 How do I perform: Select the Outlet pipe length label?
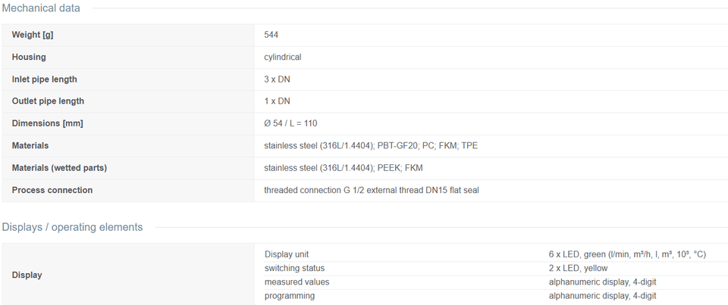49,101
